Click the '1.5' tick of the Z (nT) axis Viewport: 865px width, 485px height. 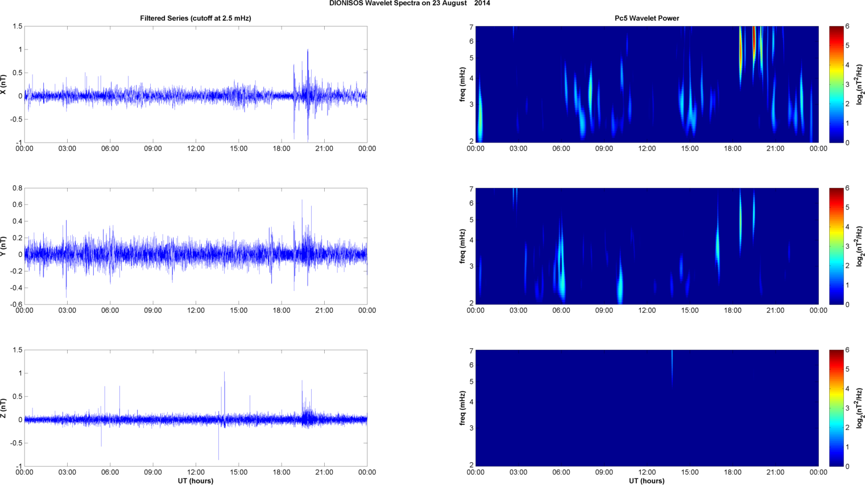point(18,350)
